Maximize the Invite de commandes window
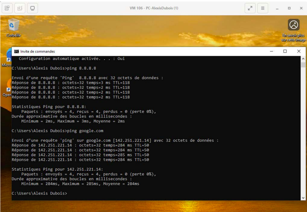This screenshot has width=307, height=212. coord(285,51)
